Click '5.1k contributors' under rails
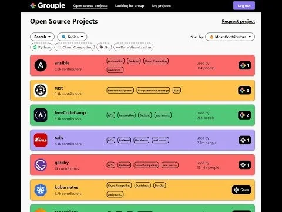This screenshot has height=212, width=282. point(68,144)
